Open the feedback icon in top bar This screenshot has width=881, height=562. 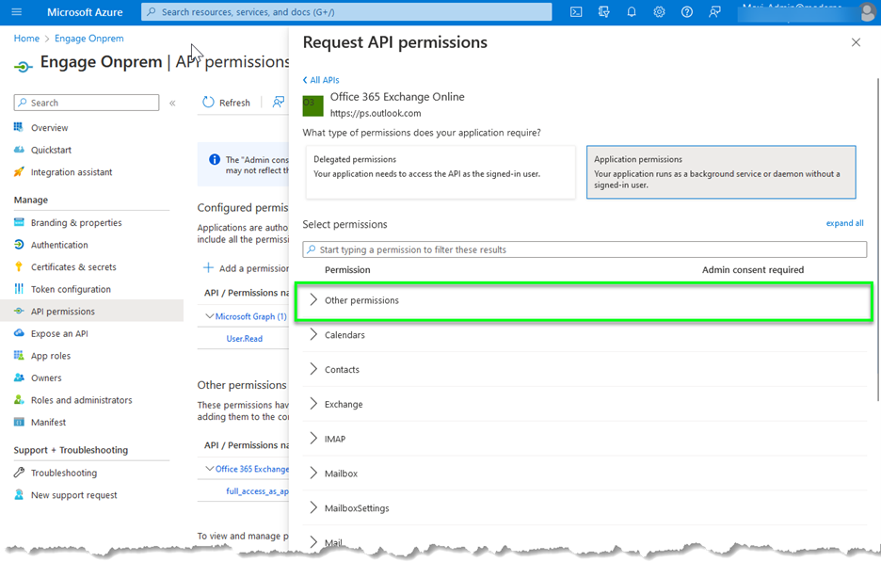tap(714, 11)
